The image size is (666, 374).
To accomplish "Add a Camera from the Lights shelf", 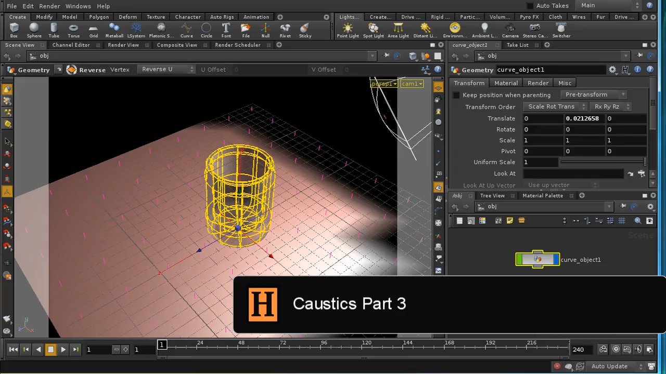I will [510, 29].
